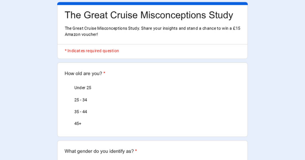Click the divider line under the form description
The image size is (305, 160).
(x=152, y=44)
